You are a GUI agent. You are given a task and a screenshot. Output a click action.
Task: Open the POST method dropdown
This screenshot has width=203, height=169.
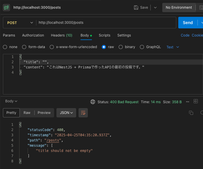(x=20, y=23)
